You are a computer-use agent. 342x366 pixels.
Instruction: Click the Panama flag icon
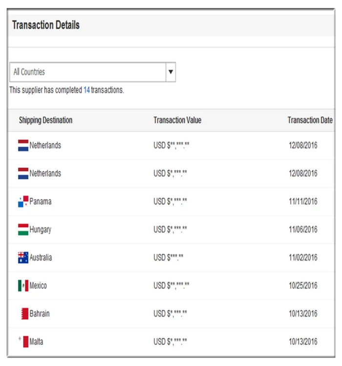23,202
